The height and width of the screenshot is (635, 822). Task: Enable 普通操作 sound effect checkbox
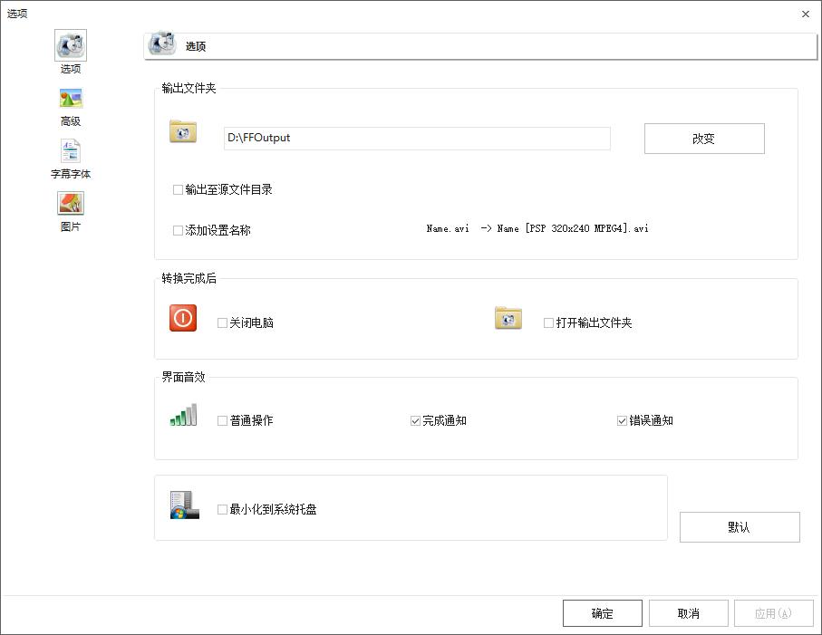click(x=222, y=420)
